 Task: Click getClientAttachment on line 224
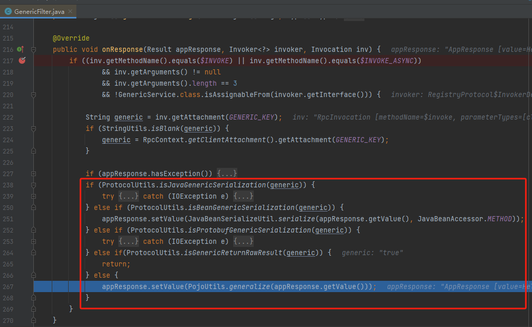coord(227,140)
